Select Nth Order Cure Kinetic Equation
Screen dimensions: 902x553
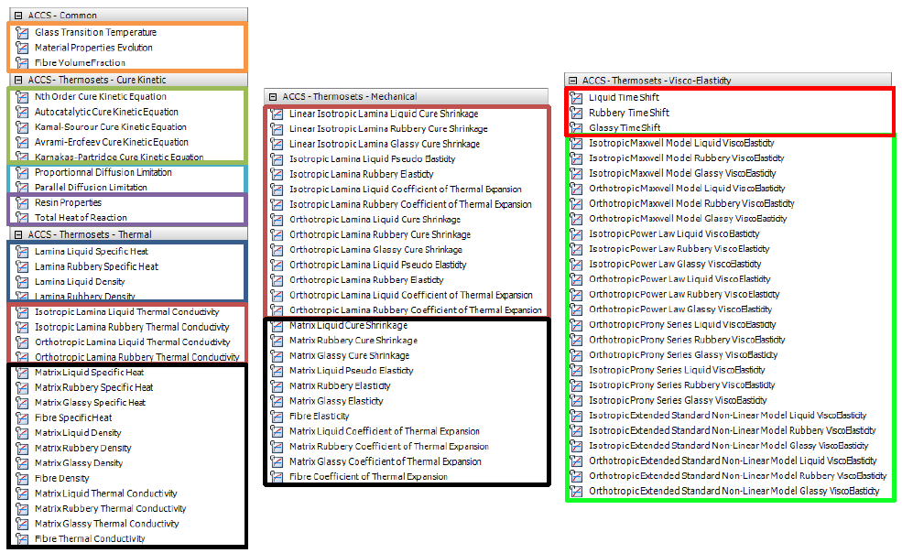[x=101, y=96]
